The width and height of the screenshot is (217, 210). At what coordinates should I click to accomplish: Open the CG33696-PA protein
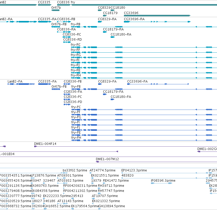click(137, 81)
